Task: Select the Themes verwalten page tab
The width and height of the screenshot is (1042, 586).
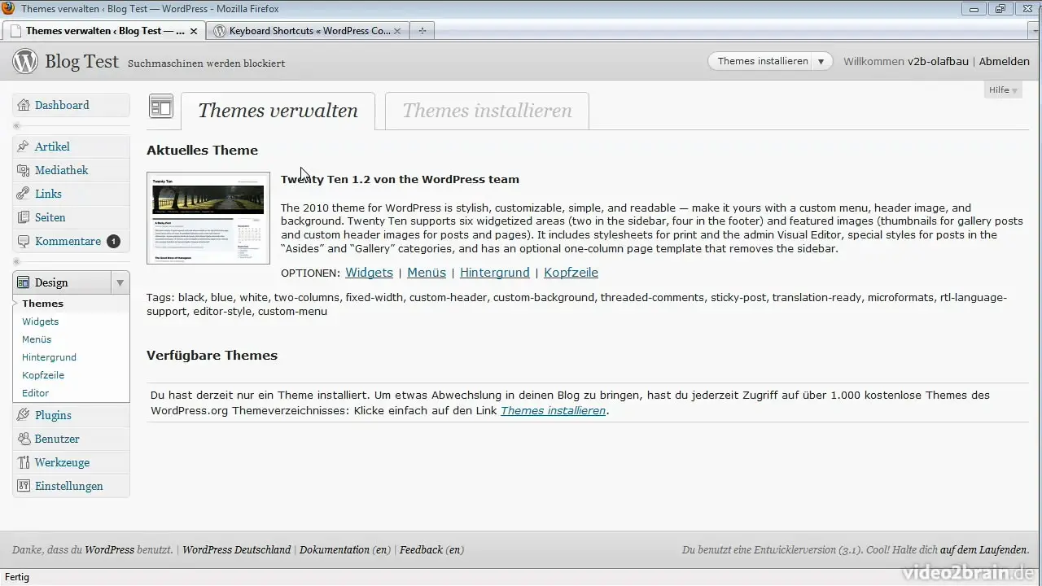Action: coord(278,111)
